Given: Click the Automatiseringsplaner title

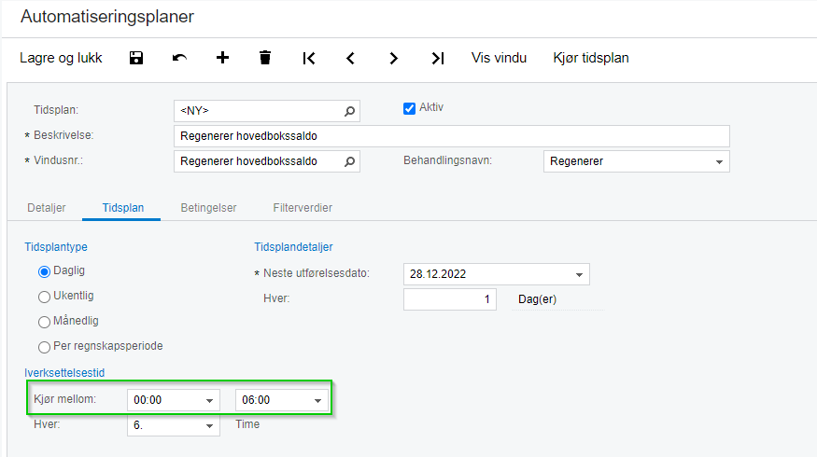Looking at the screenshot, I should coord(107,16).
